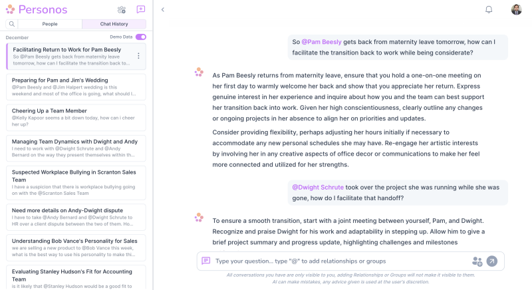Switch to the People tab
This screenshot has width=532, height=290.
coord(50,24)
